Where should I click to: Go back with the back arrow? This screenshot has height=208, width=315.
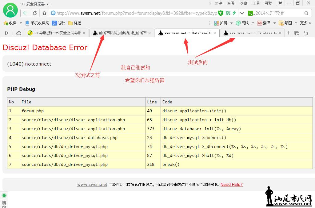(25, 13)
